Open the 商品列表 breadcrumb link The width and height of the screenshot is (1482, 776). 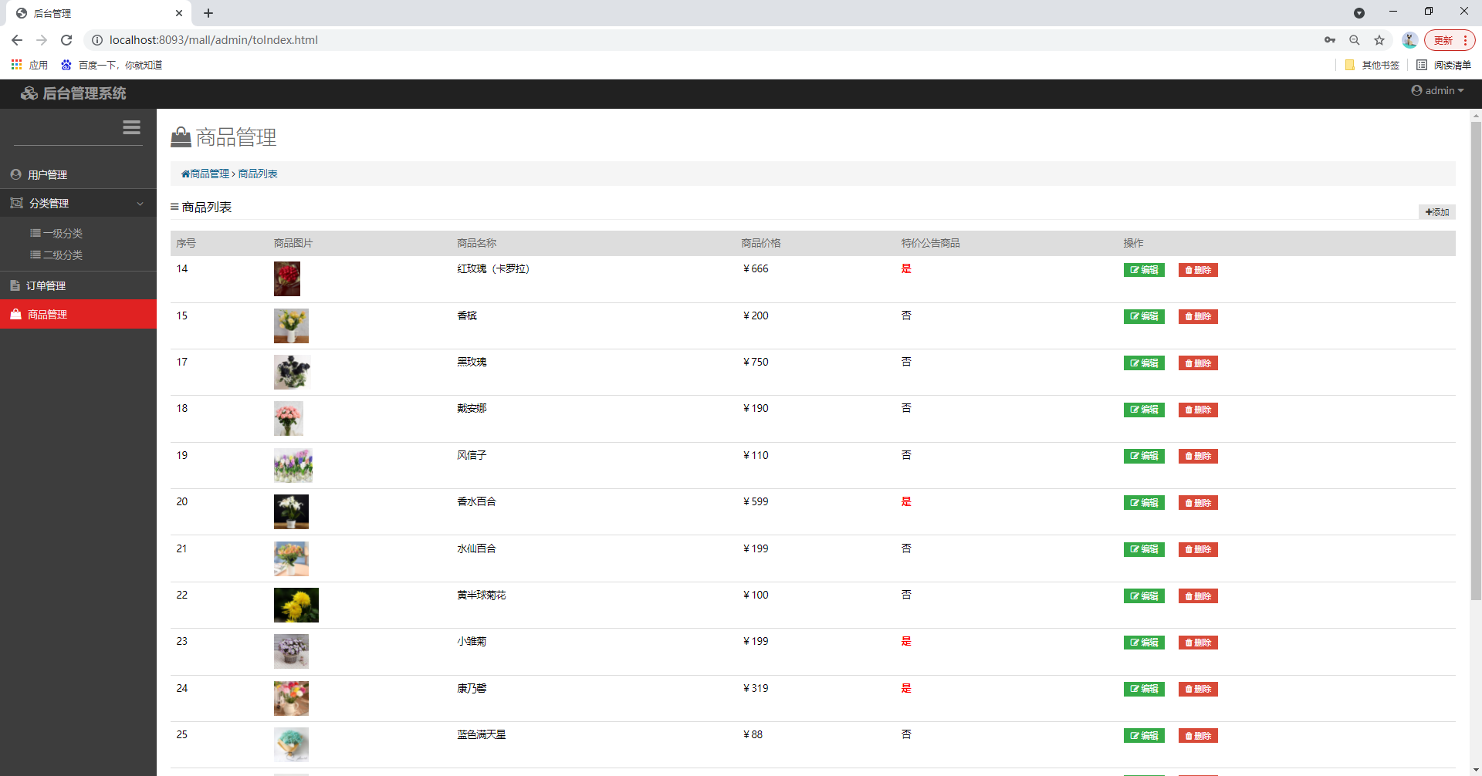coord(257,174)
